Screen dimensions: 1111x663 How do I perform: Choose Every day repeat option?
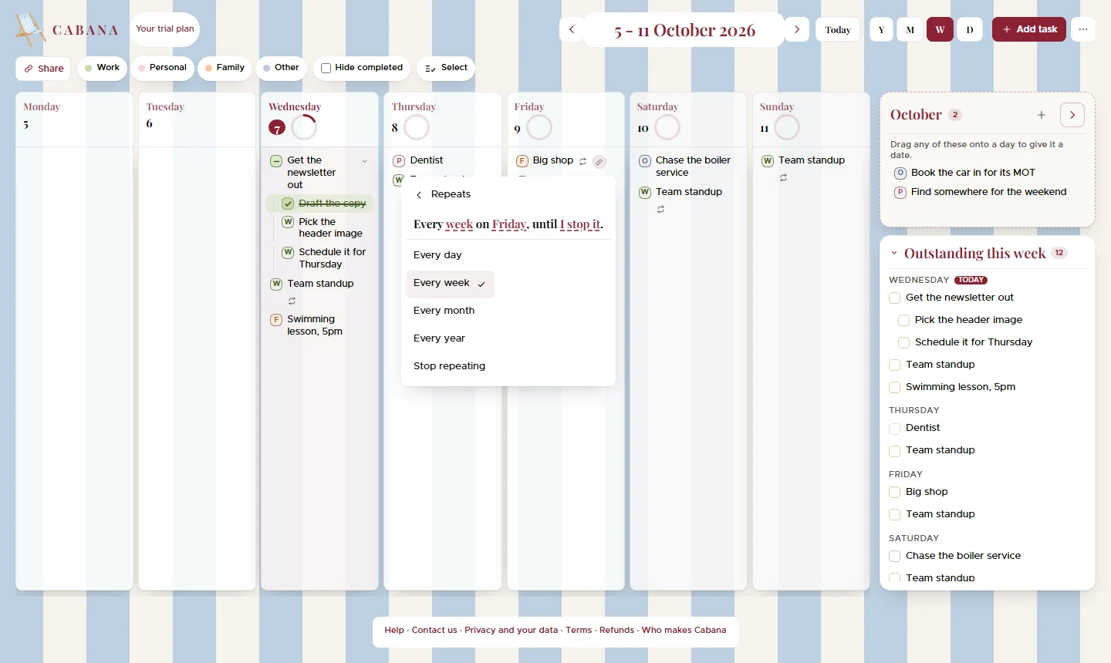click(437, 255)
